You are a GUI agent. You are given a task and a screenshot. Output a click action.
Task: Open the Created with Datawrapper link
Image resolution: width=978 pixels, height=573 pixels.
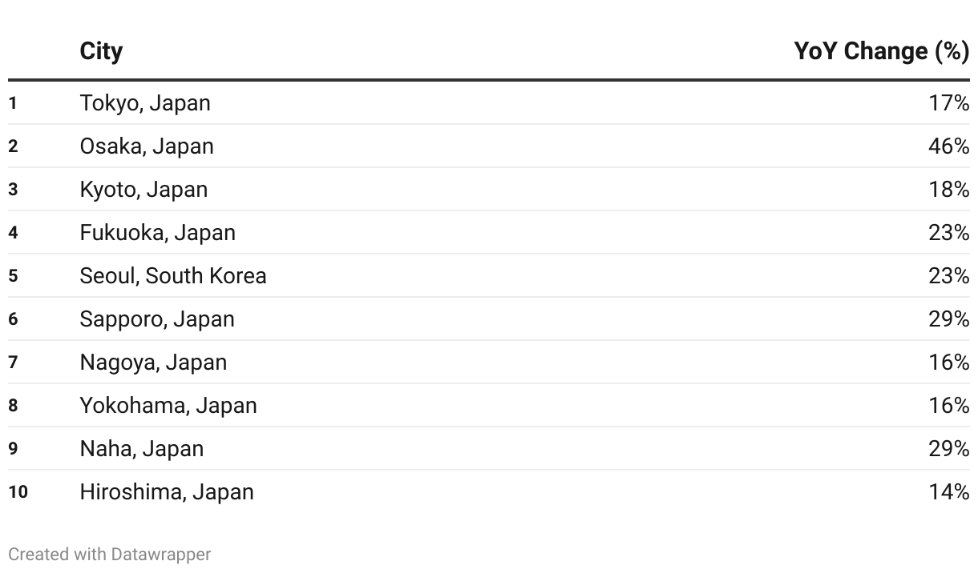point(110,554)
